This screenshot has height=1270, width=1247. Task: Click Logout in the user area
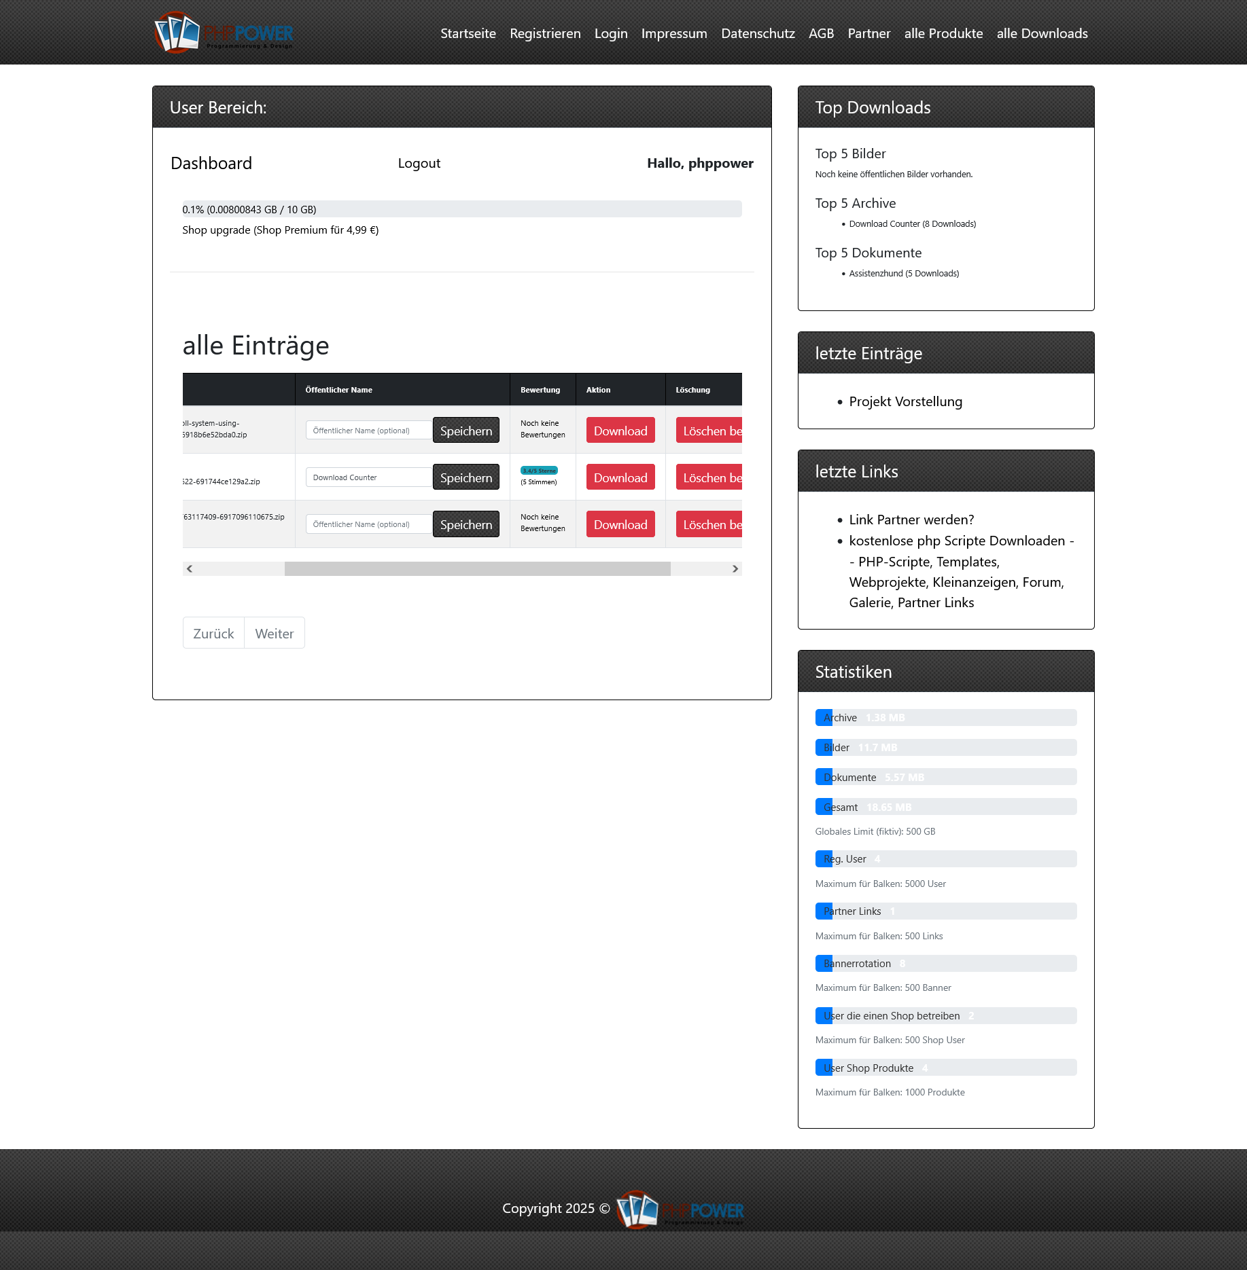(419, 163)
